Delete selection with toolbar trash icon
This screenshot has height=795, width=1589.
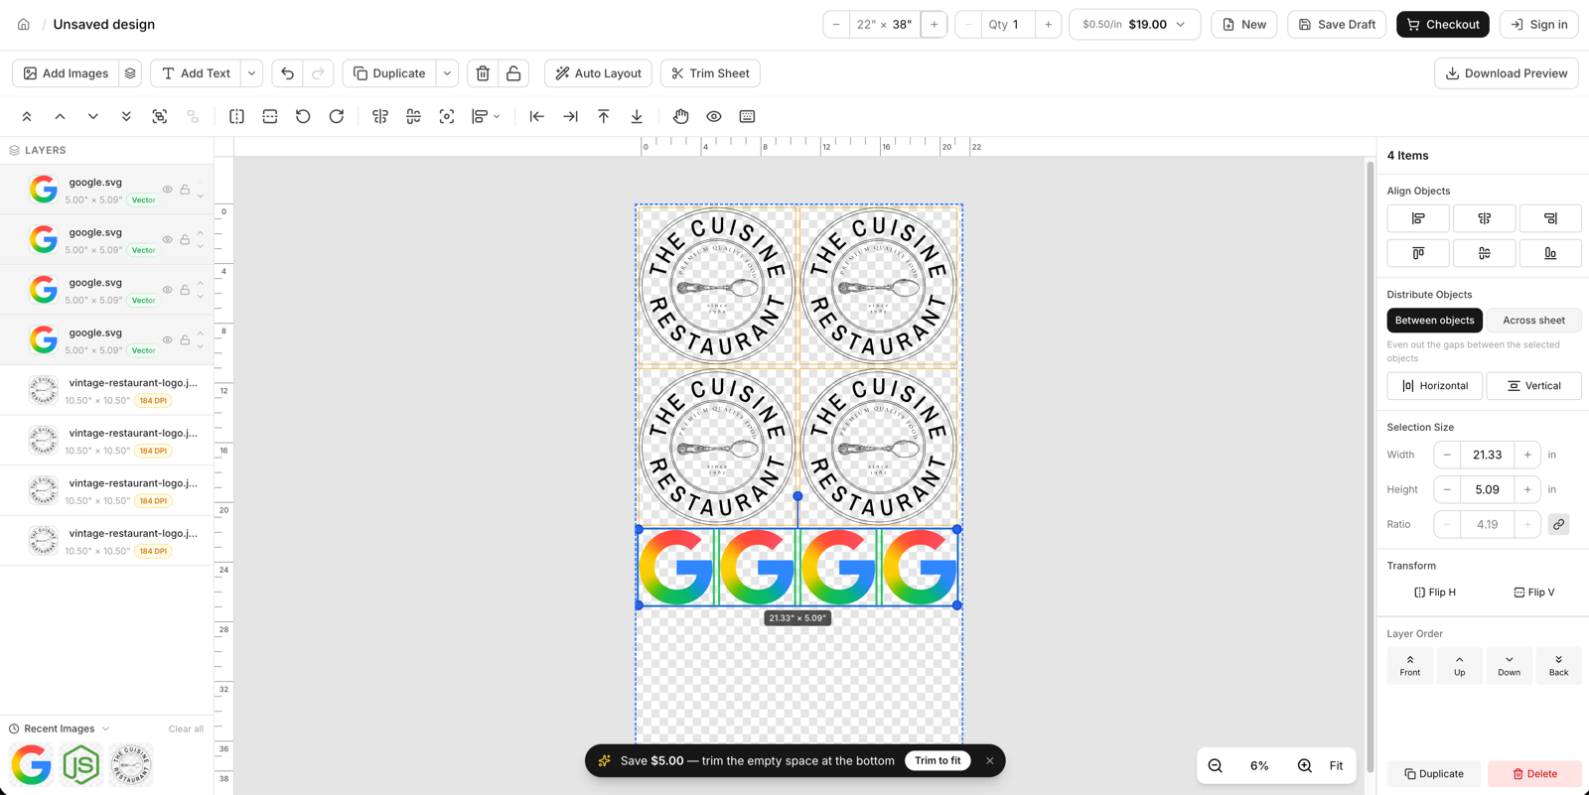click(x=483, y=73)
